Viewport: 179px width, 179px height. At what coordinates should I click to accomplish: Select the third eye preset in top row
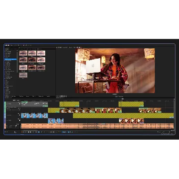41,53
